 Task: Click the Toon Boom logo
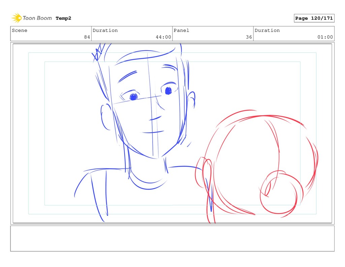point(32,18)
